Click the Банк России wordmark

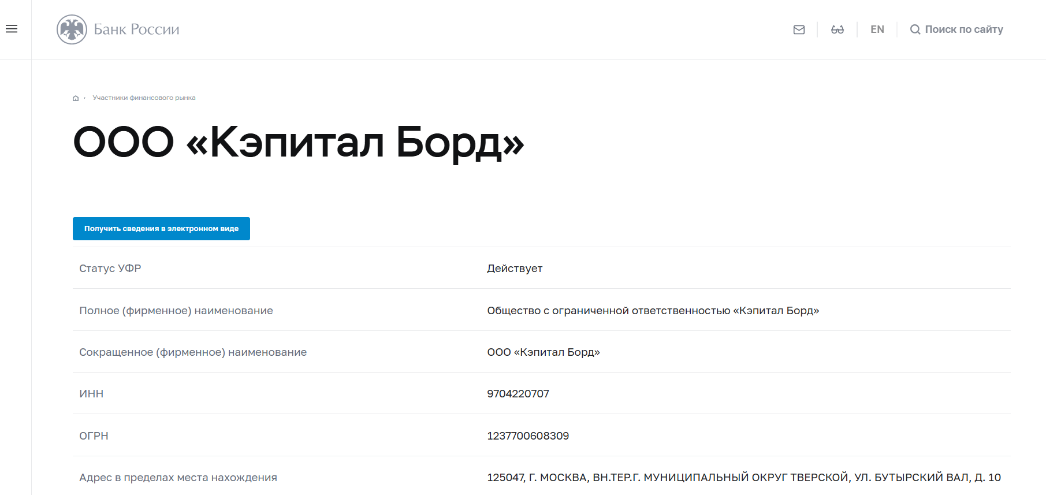pyautogui.click(x=136, y=29)
